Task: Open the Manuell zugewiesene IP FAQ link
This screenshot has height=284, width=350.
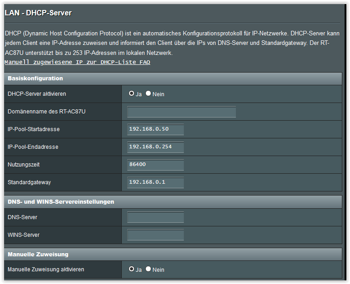Action: [x=77, y=62]
